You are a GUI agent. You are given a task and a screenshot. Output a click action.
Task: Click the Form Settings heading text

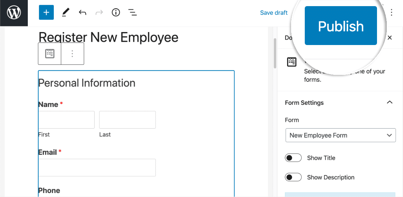tap(304, 103)
